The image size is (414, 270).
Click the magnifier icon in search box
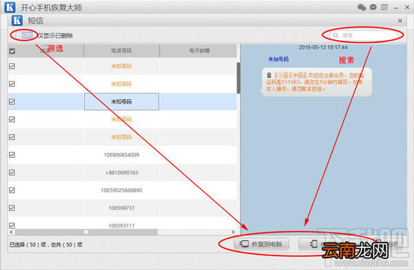tap(335, 35)
